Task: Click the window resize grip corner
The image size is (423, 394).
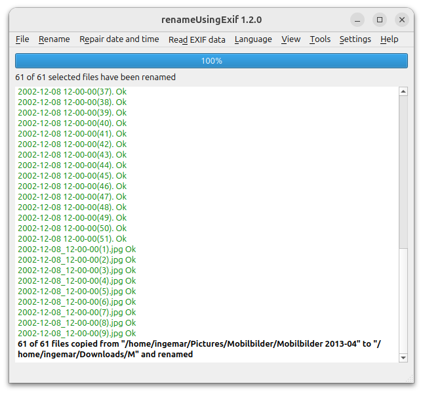Action: pyautogui.click(x=410, y=379)
